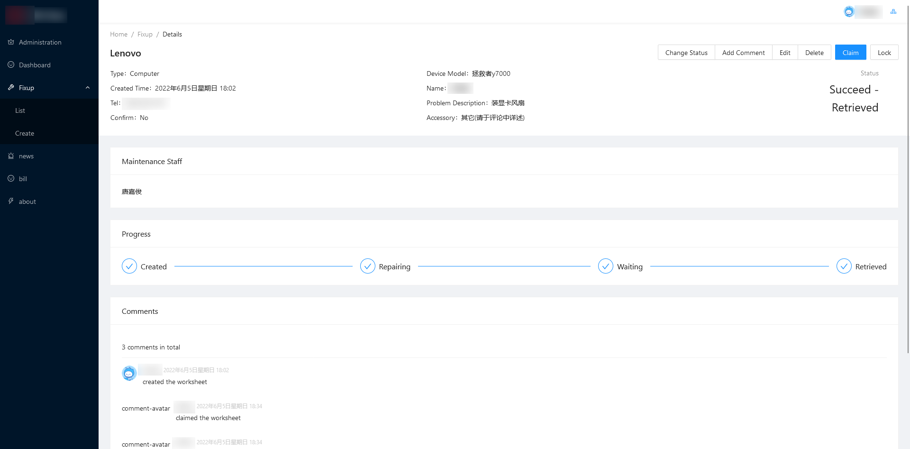The height and width of the screenshot is (449, 910).
Task: Click the 'Succeed - Retrieved' status text
Action: click(x=854, y=99)
